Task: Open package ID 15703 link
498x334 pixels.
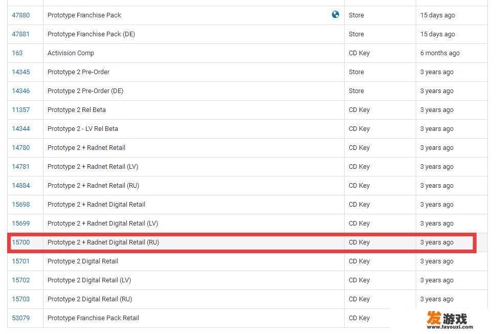Action: [x=20, y=299]
